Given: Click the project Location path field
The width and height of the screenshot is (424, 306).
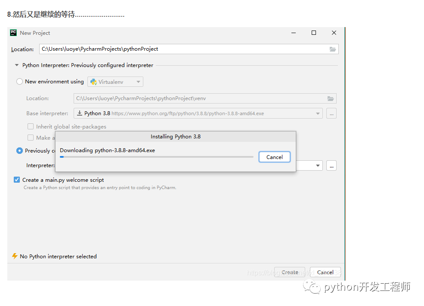Looking at the screenshot, I should tap(189, 49).
